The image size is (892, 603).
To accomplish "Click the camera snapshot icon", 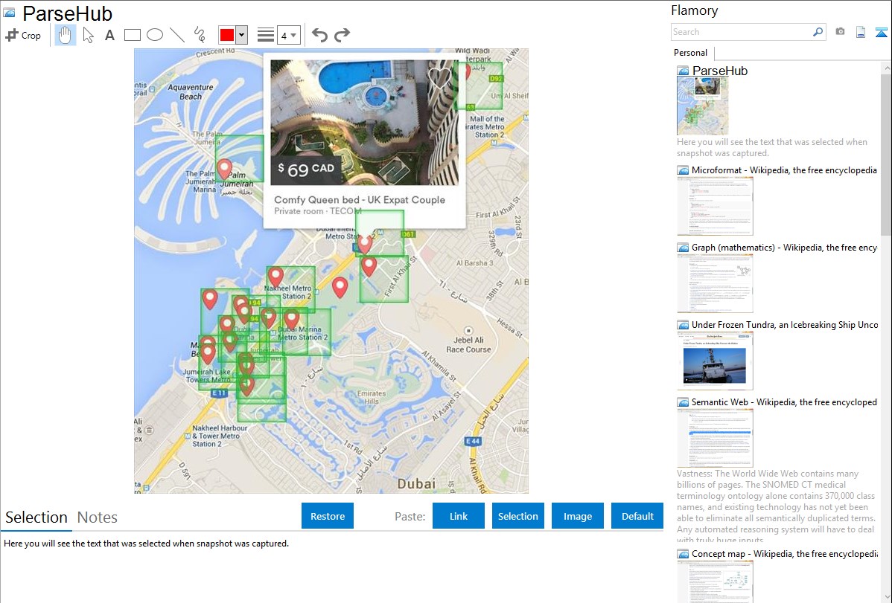I will coord(840,32).
